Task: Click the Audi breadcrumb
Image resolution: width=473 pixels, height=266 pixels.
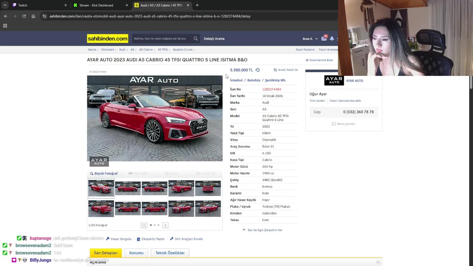Action: (x=122, y=50)
